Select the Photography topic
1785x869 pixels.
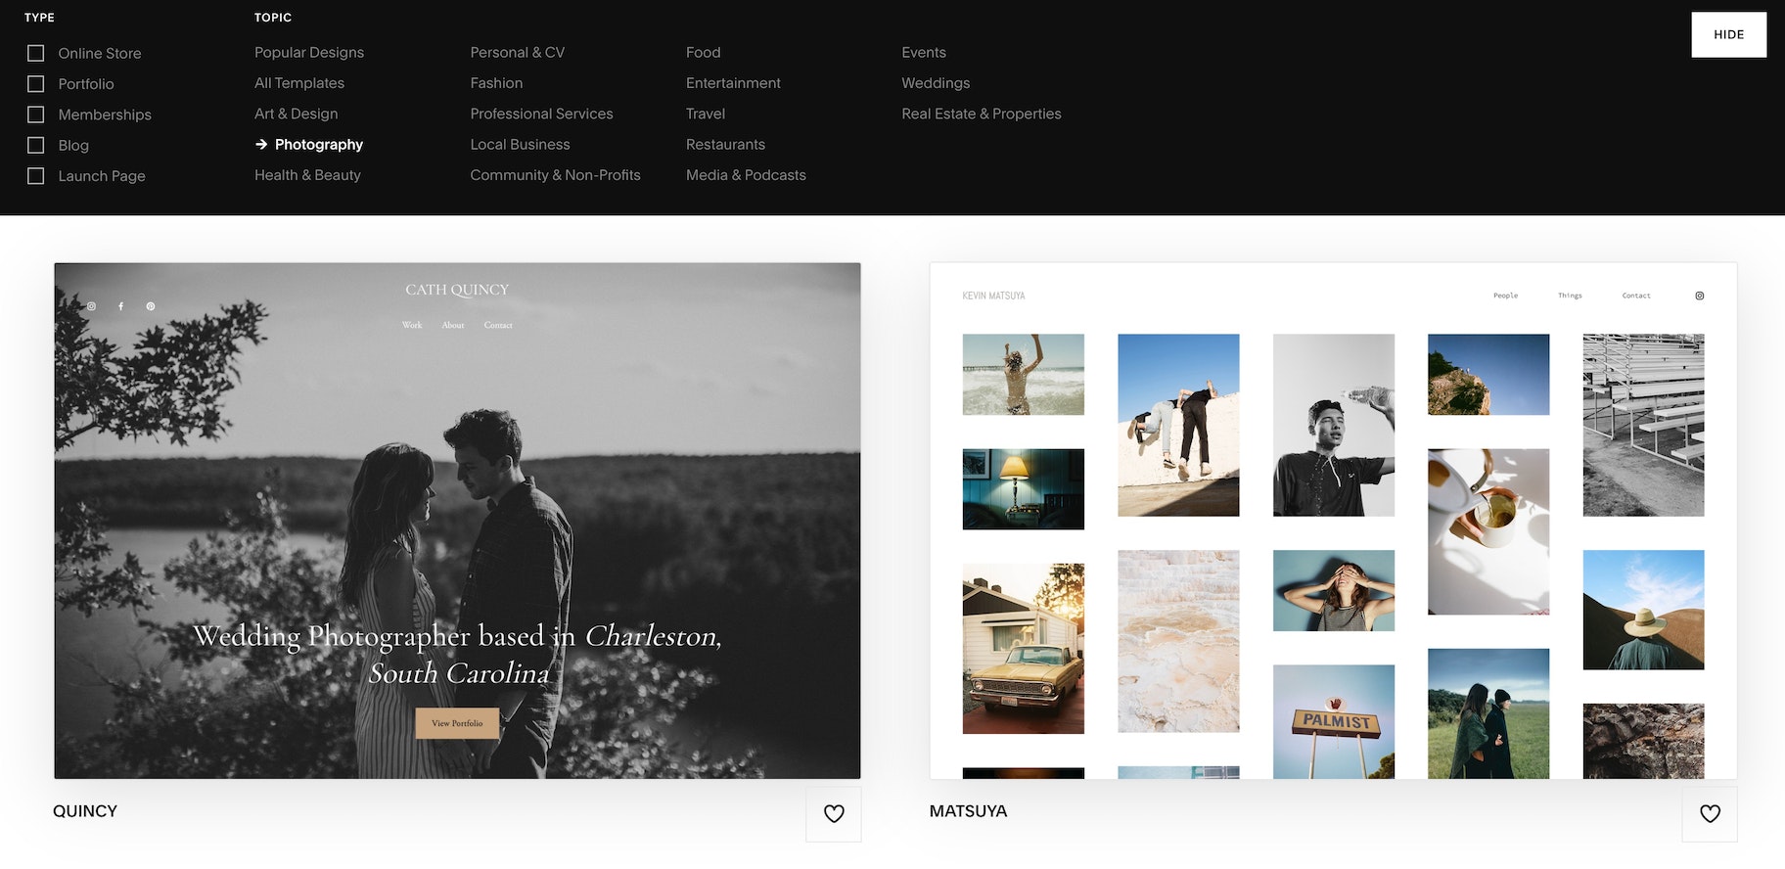[x=318, y=145]
